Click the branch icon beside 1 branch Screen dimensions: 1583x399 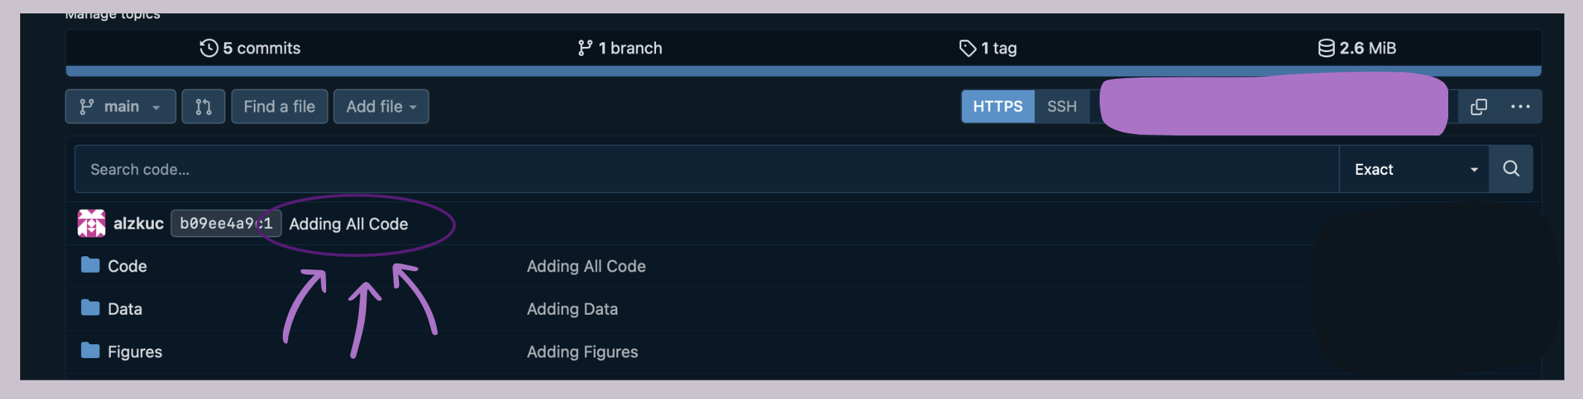[585, 48]
